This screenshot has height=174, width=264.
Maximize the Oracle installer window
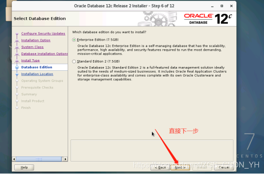[x=222, y=6]
